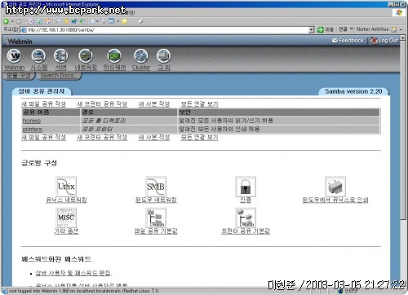Print the page with the printer icon
Image resolution: width=408 pixels, height=295 pixels.
104,21
